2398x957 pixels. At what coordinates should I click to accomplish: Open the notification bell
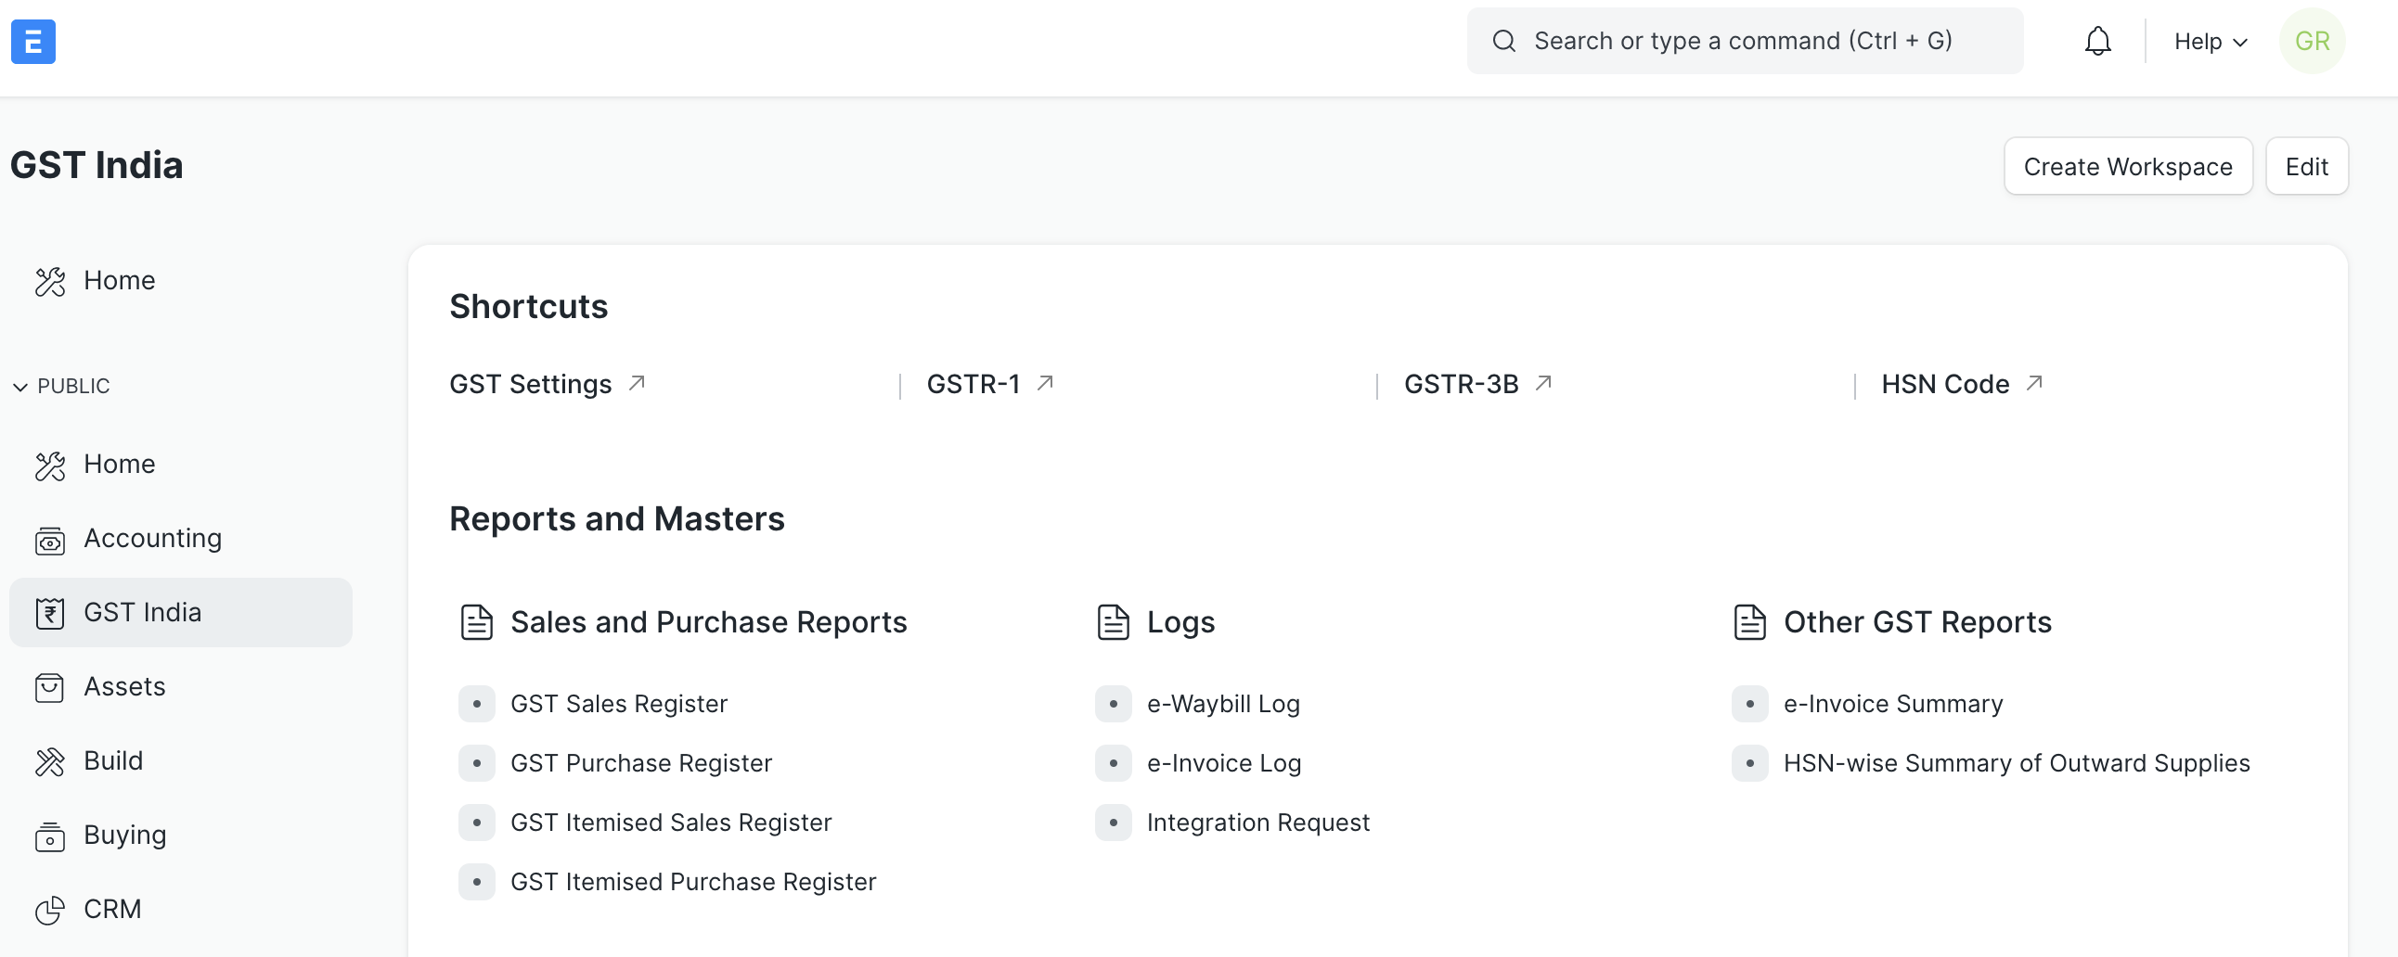click(2097, 41)
